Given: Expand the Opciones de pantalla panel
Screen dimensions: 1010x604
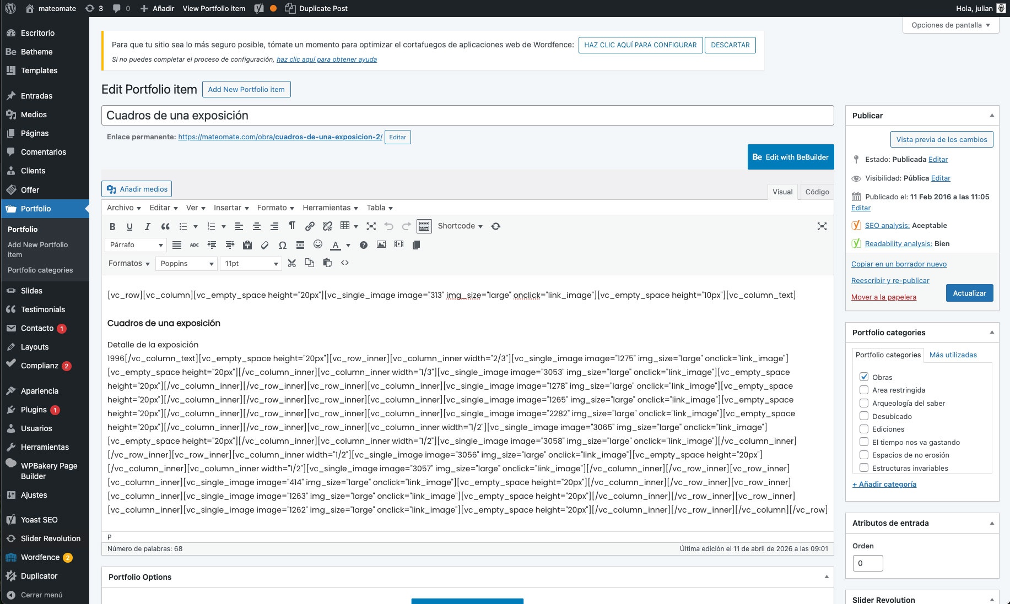Looking at the screenshot, I should 950,25.
